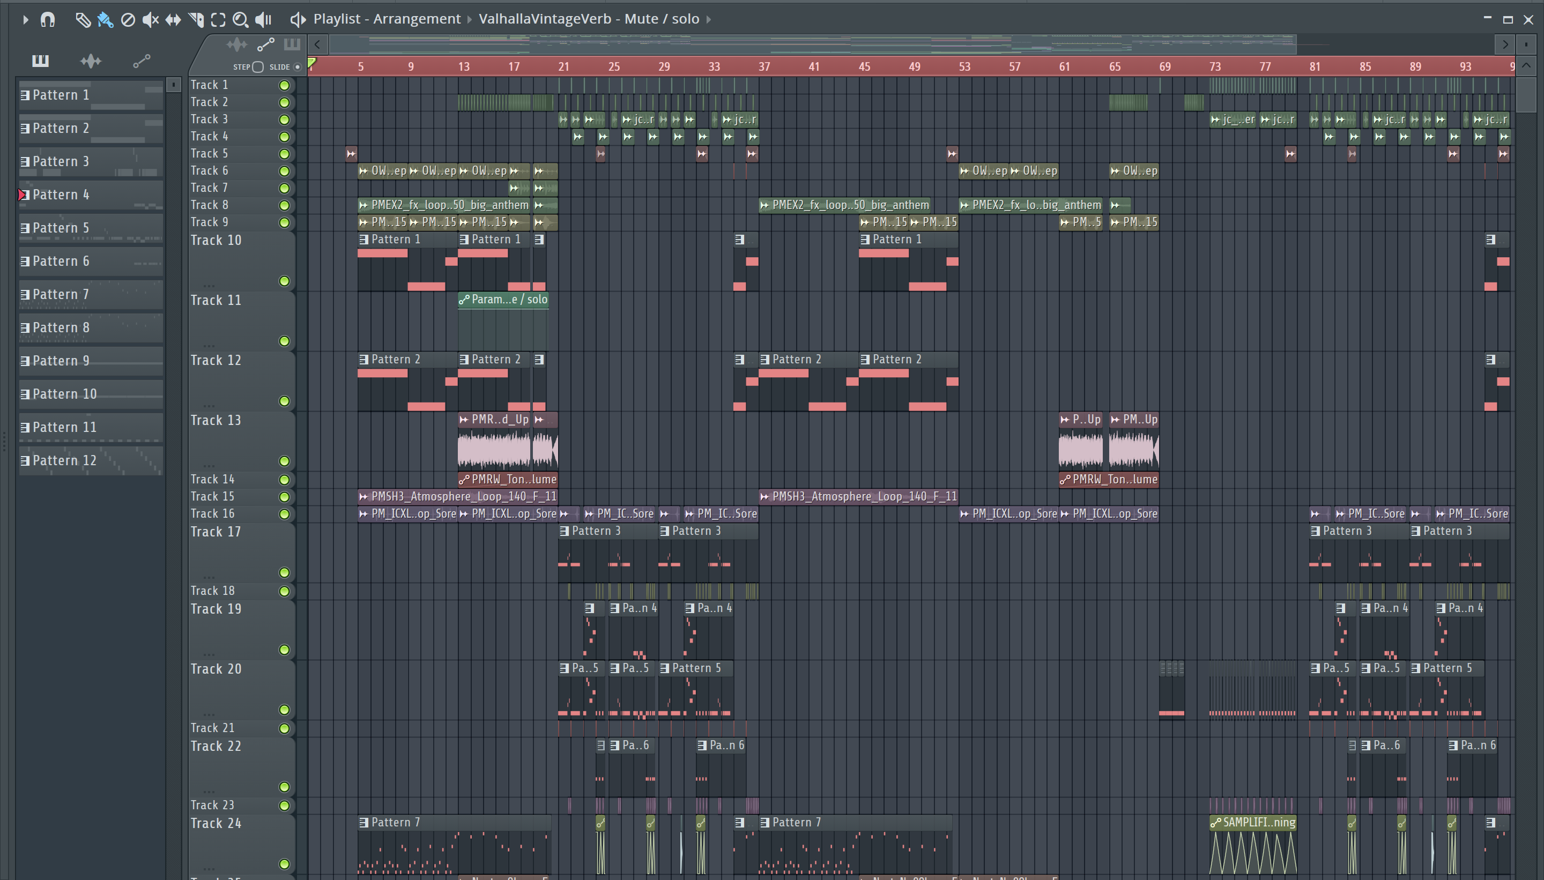Click ValhallaVintageVerb - Mute / solo title
The image size is (1544, 880).
coord(589,19)
